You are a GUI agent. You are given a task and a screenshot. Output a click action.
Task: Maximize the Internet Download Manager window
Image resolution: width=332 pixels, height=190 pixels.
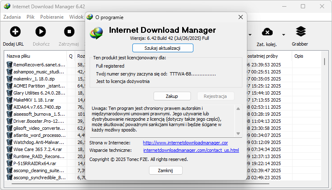(303, 6)
